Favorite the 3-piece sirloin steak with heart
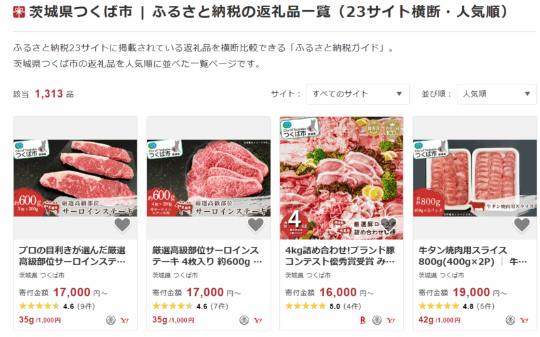The width and height of the screenshot is (540, 337). (x=122, y=225)
